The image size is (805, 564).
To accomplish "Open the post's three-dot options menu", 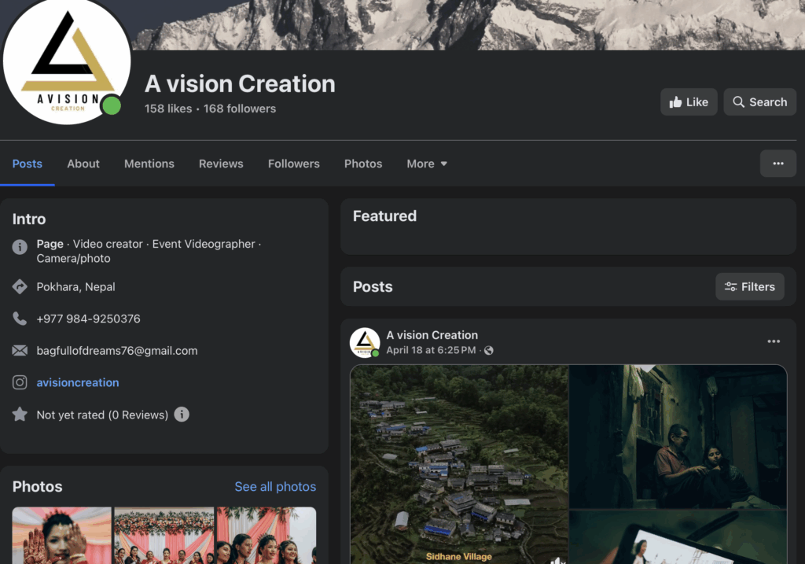I will (774, 341).
